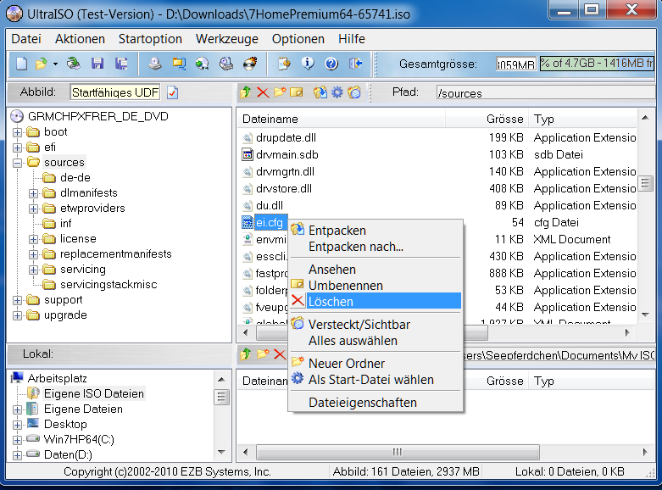
Task: Click the gear Set boot file icon
Action: click(337, 92)
